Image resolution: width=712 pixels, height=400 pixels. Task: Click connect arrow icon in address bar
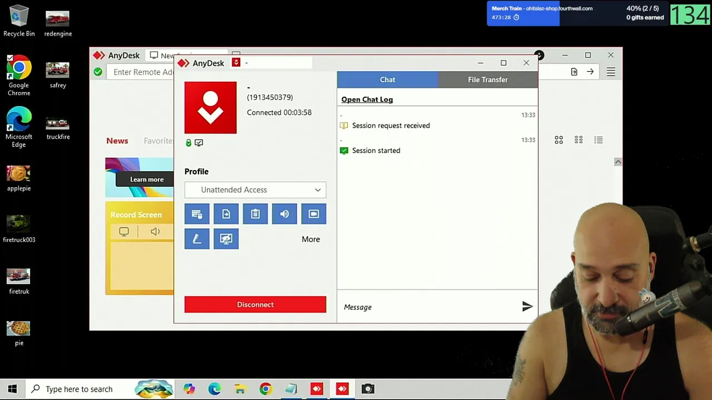click(x=590, y=72)
